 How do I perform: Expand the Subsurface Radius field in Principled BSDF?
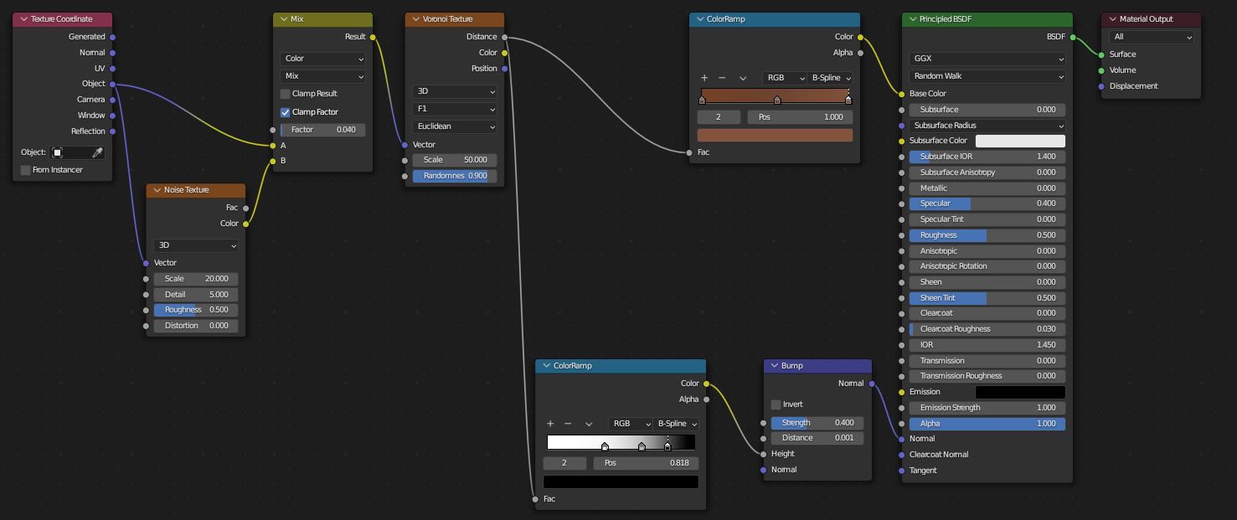(987, 126)
